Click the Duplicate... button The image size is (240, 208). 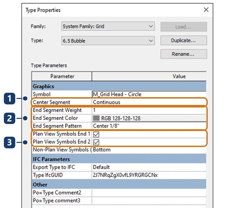(x=183, y=41)
